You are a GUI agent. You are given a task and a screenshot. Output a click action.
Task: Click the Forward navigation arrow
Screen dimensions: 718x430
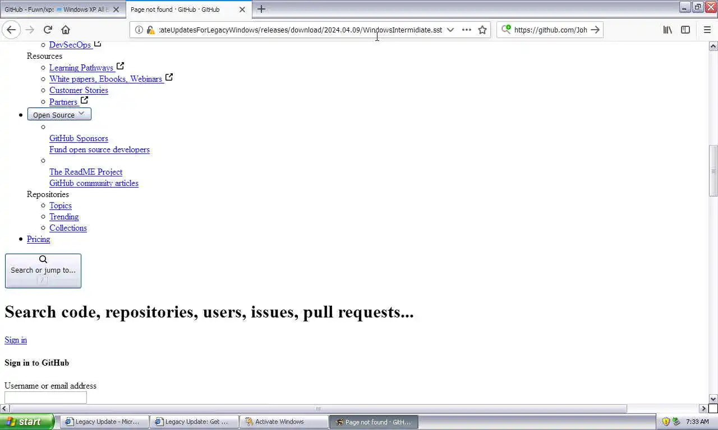(30, 30)
